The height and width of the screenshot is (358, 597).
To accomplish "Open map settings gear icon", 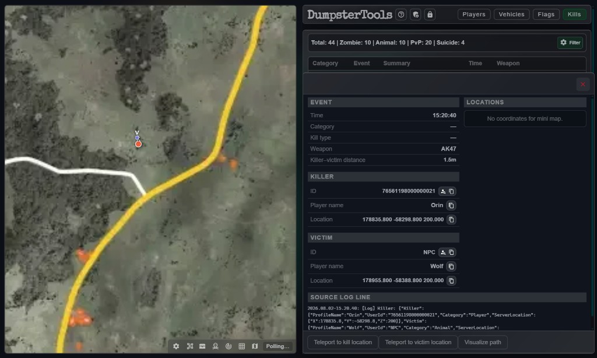I will click(x=176, y=346).
